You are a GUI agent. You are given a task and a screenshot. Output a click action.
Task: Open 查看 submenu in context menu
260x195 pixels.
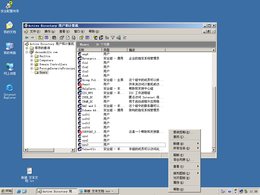pos(185,167)
